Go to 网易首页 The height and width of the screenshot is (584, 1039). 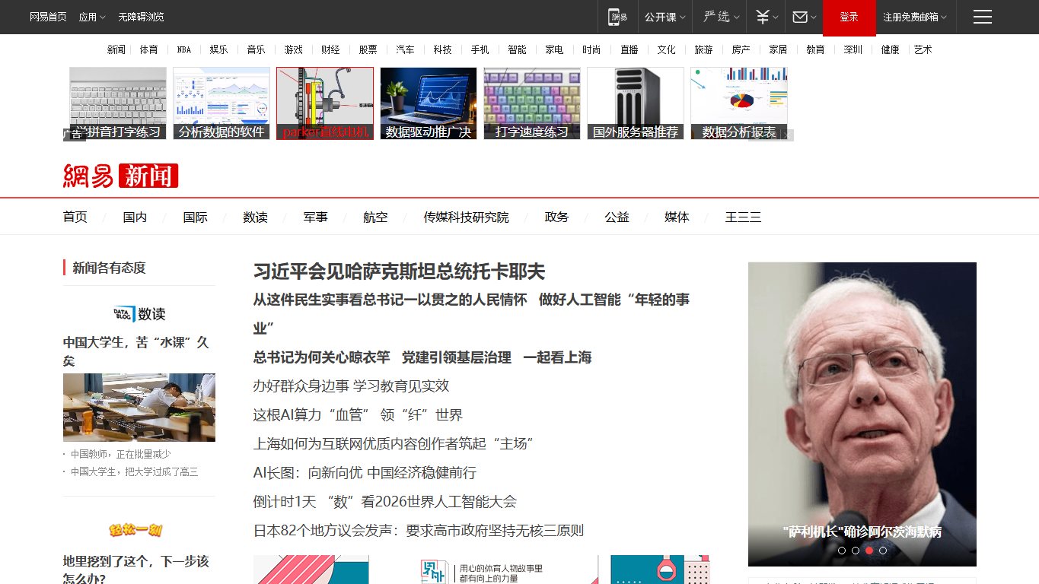click(x=48, y=17)
